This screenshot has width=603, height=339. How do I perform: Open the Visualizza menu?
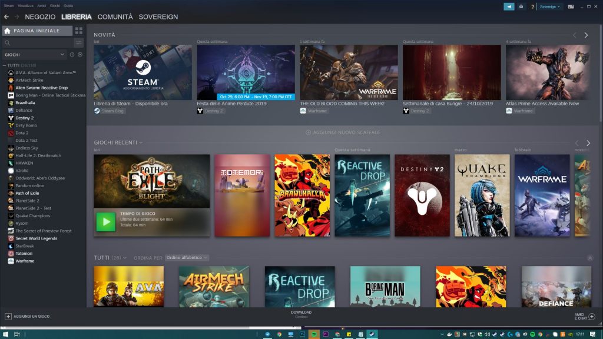tap(25, 5)
